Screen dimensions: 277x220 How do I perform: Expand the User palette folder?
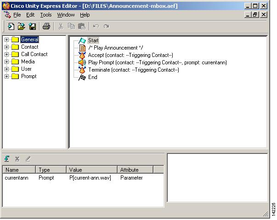pos(7,69)
